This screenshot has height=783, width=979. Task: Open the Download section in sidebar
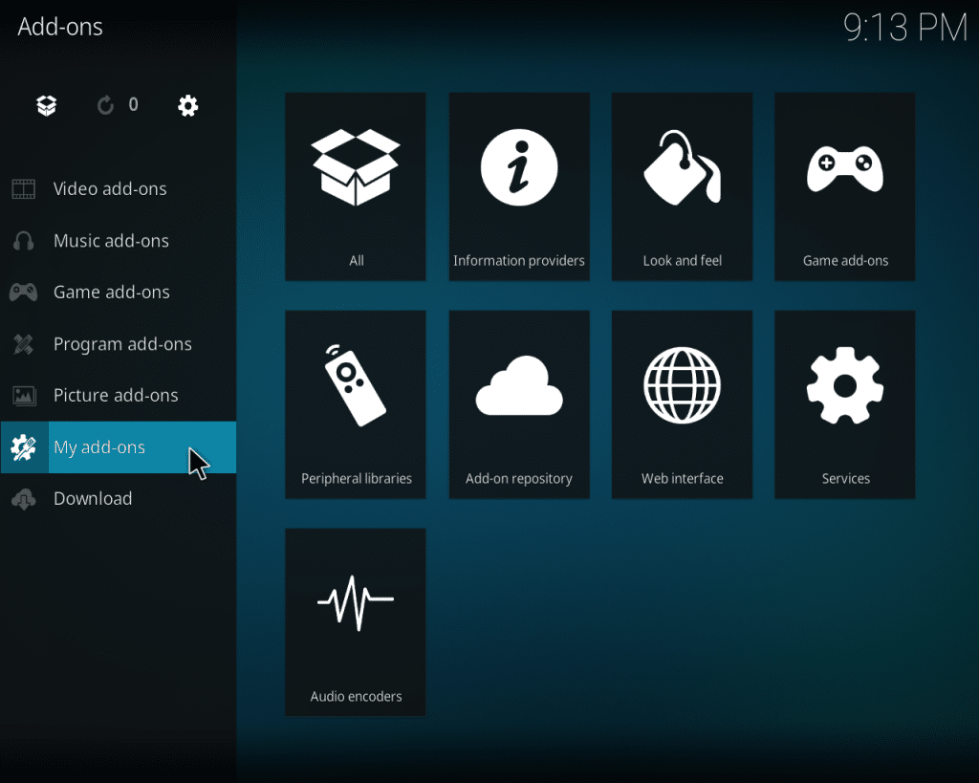[x=93, y=499]
